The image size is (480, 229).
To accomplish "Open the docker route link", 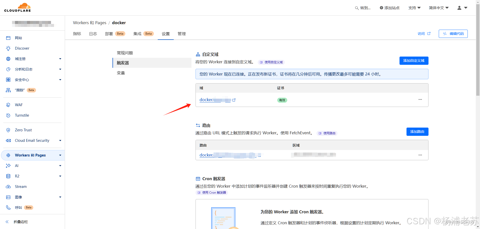I will 230,155.
